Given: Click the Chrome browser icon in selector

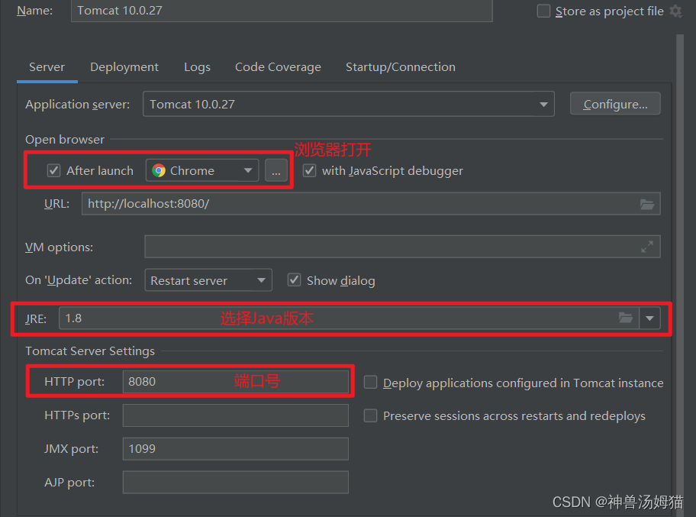Looking at the screenshot, I should (x=159, y=170).
